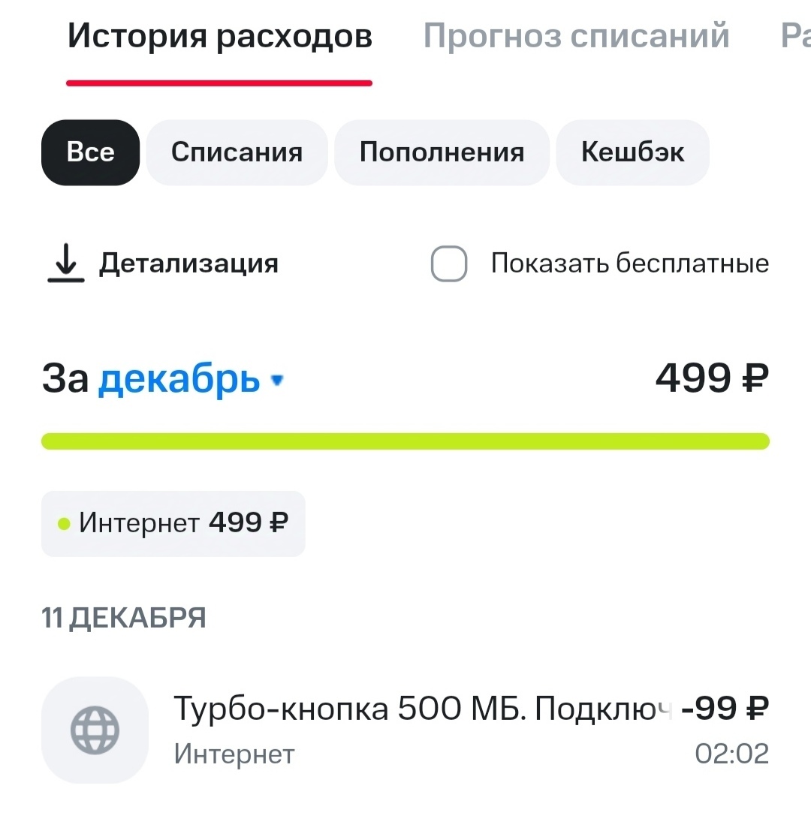The height and width of the screenshot is (840, 811).
Task: Click the -99 ₽ charge amount
Action: 725,708
